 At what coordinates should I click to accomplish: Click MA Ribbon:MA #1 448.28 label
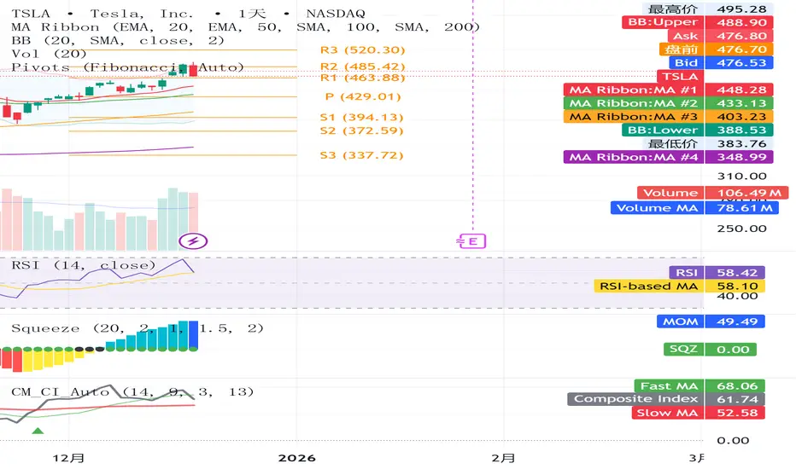(669, 90)
